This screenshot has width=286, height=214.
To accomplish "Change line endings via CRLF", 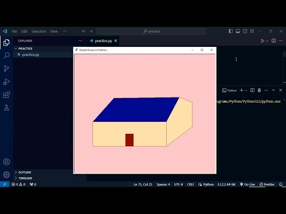I will coord(191,184).
